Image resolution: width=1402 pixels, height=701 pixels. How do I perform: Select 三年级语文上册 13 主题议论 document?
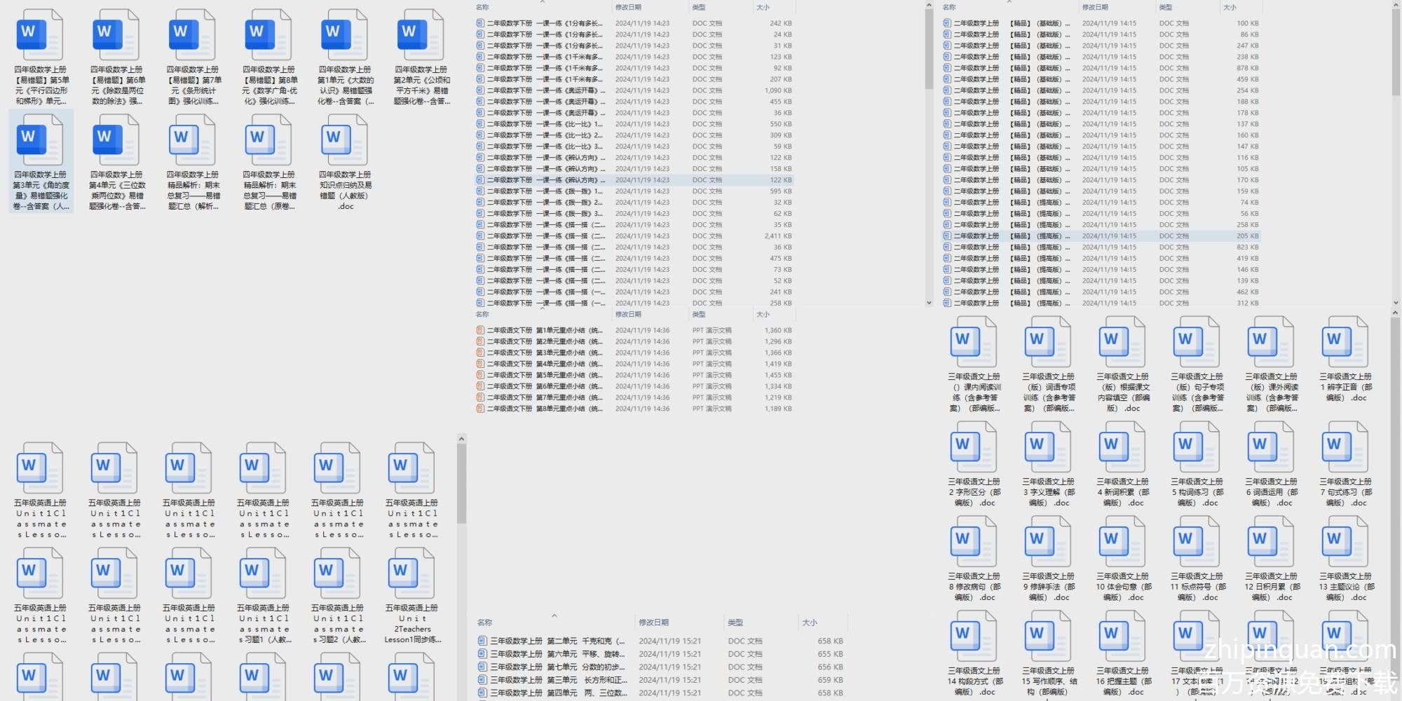tap(1345, 543)
